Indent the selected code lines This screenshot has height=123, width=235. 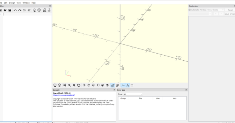(x=29, y=10)
